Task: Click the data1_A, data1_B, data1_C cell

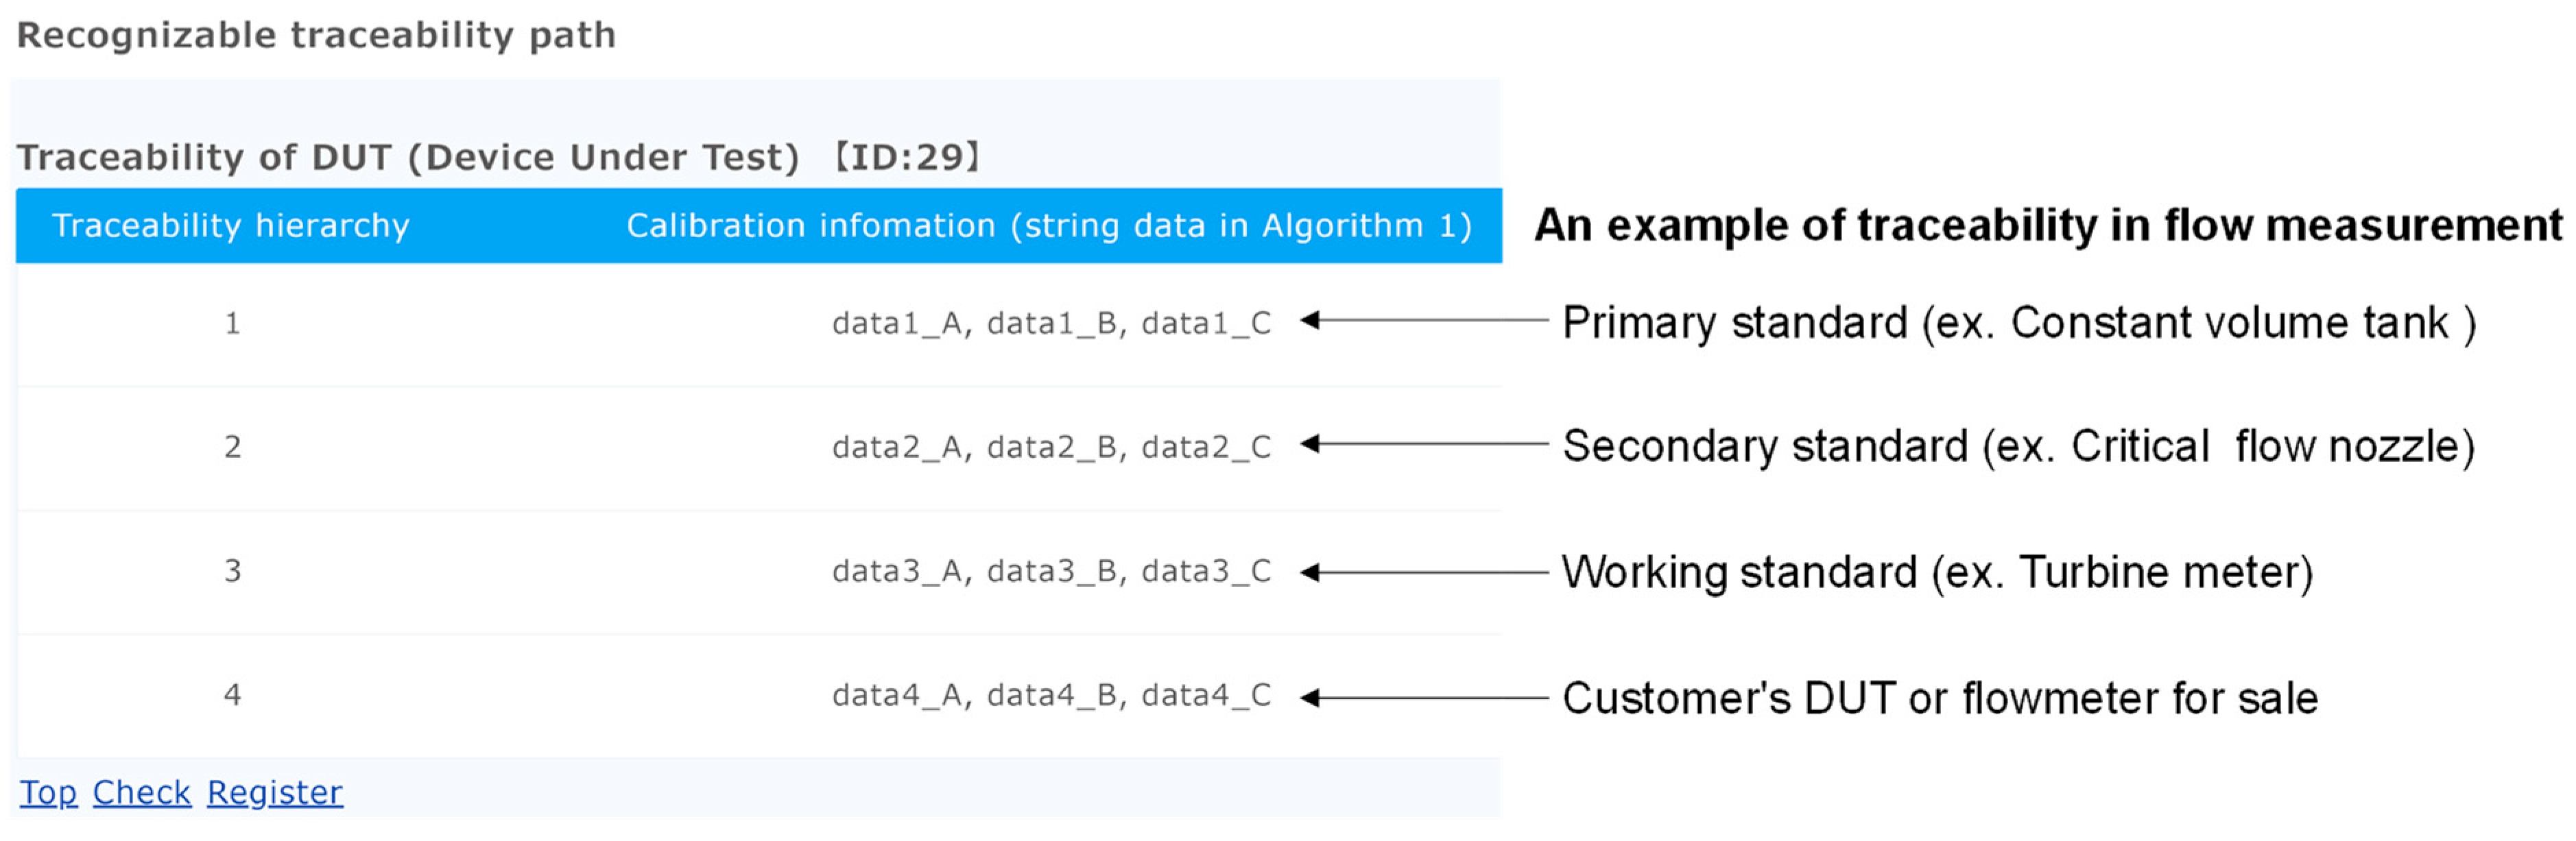Action: pyautogui.click(x=1051, y=324)
